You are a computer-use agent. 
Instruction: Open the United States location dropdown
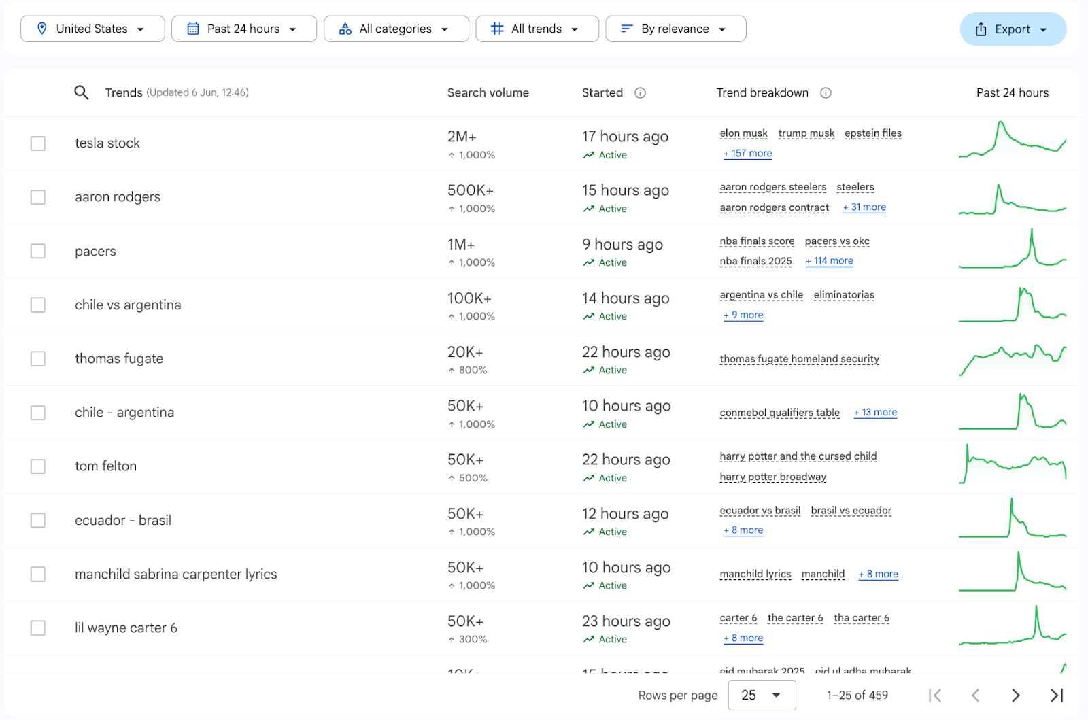(x=92, y=29)
